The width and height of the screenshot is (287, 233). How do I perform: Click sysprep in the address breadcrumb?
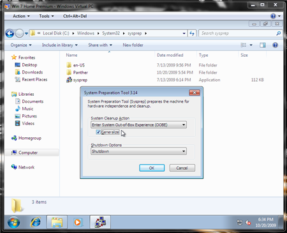[135, 33]
